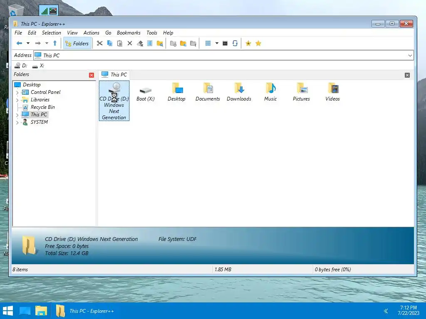Image resolution: width=426 pixels, height=319 pixels.
Task: Jump to drive D: in drives bar
Action: click(21, 65)
